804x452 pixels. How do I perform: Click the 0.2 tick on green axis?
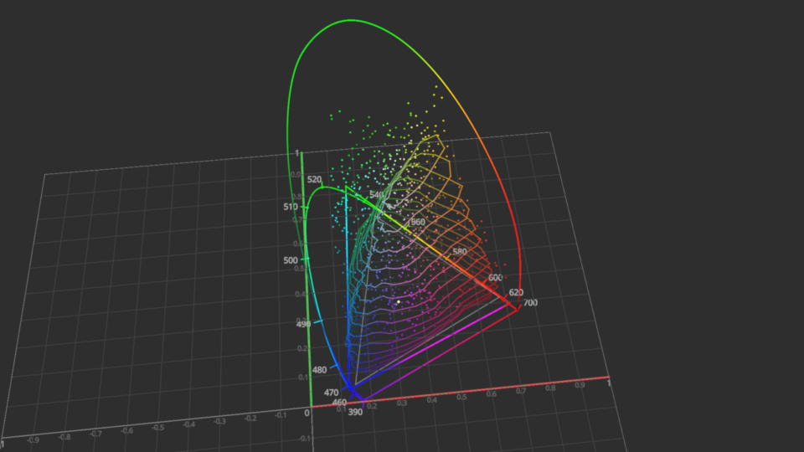tap(302, 348)
